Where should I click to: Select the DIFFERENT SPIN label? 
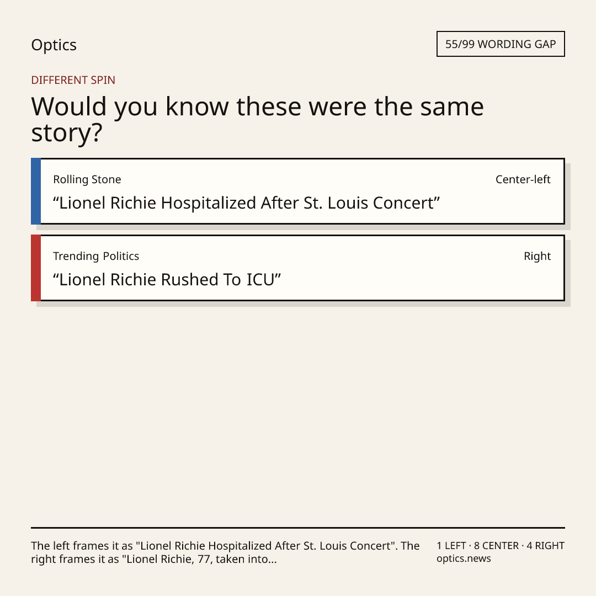(73, 80)
